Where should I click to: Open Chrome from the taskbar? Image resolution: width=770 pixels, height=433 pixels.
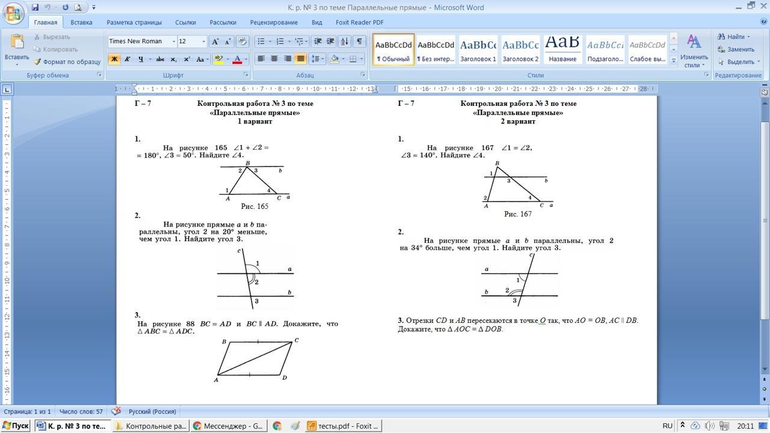(x=277, y=426)
